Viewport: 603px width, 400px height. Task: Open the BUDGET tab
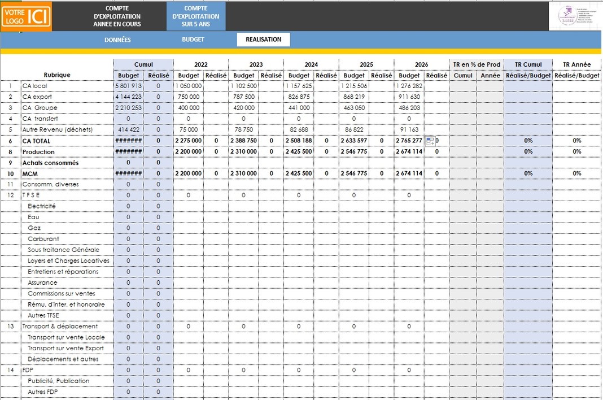pyautogui.click(x=193, y=40)
